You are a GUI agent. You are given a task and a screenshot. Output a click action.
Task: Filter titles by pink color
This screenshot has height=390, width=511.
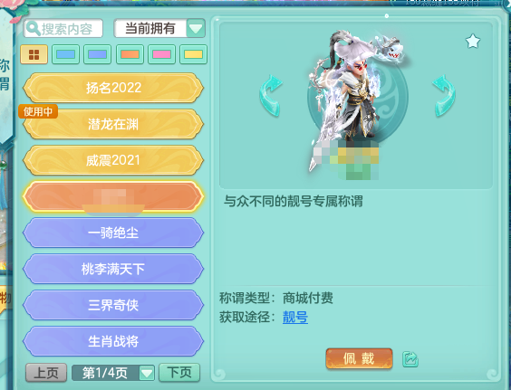161,54
